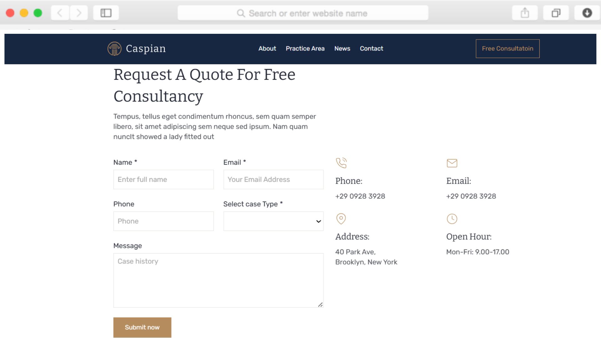Go back with browser back arrow
This screenshot has width=601, height=338.
tap(60, 13)
